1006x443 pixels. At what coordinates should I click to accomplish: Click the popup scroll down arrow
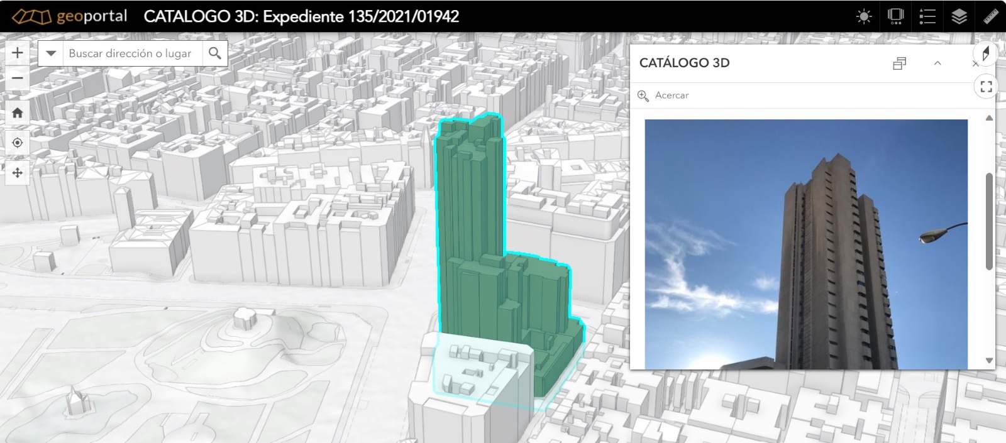989,361
